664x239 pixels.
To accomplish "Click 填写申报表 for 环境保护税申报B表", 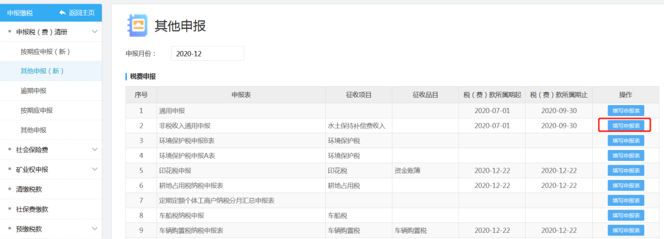I will [x=626, y=141].
